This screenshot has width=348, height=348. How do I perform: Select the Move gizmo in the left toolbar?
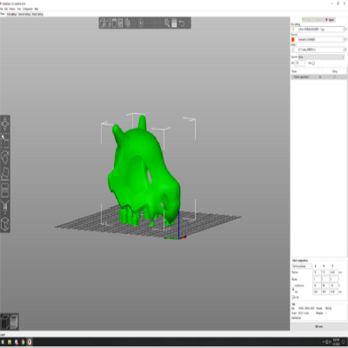tap(5, 124)
